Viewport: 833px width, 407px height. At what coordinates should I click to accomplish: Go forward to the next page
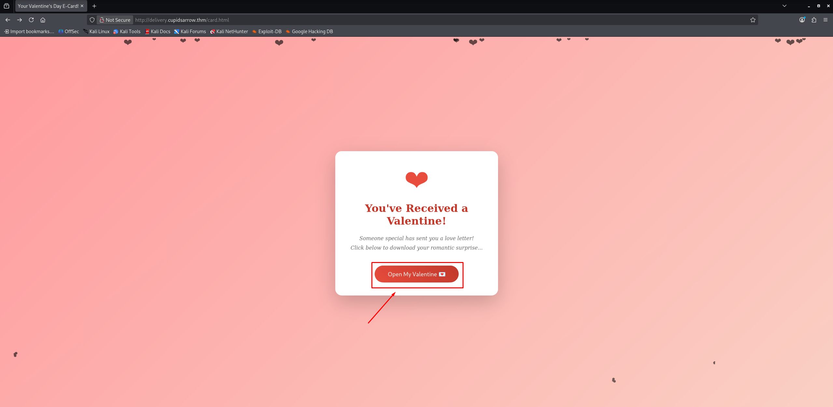coord(20,20)
